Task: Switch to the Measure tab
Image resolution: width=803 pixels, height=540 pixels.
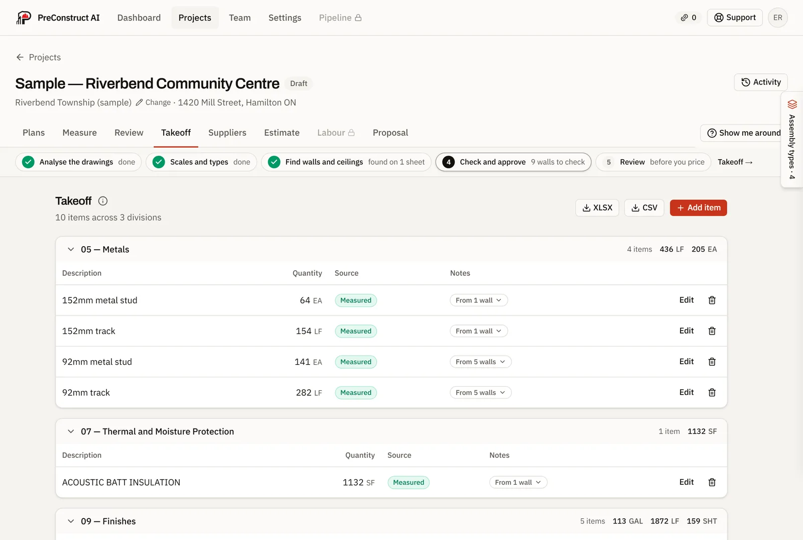Action: click(79, 133)
